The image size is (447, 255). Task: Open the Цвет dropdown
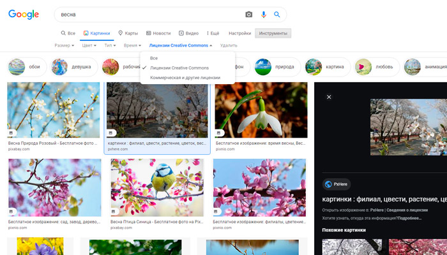(x=89, y=45)
